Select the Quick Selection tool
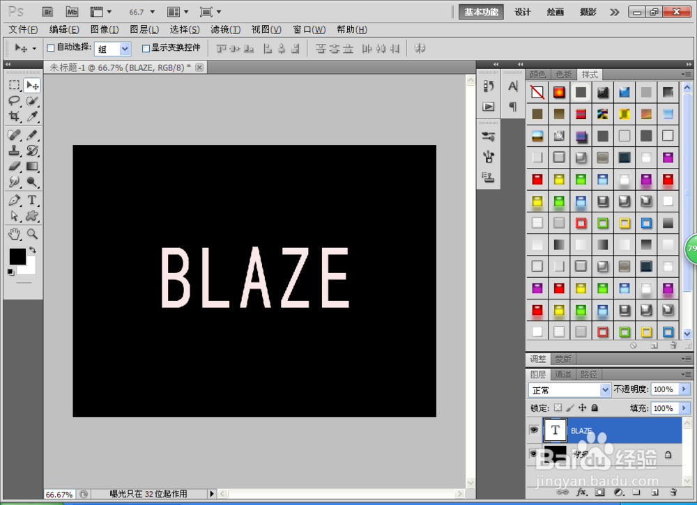The width and height of the screenshot is (697, 505). (32, 101)
